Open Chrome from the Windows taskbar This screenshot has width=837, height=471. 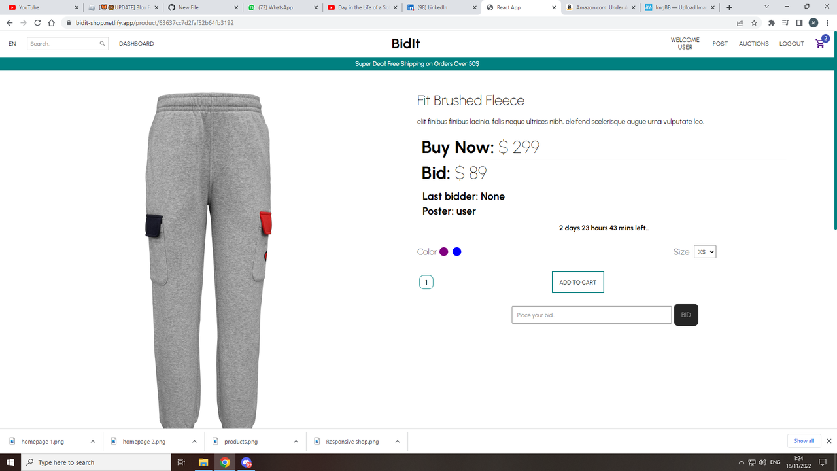coord(225,462)
